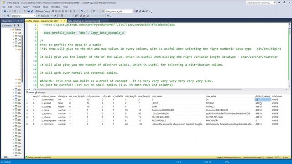Open the editor zoom percentage dropdown
The height and width of the screenshot is (164, 292).
click(33, 89)
